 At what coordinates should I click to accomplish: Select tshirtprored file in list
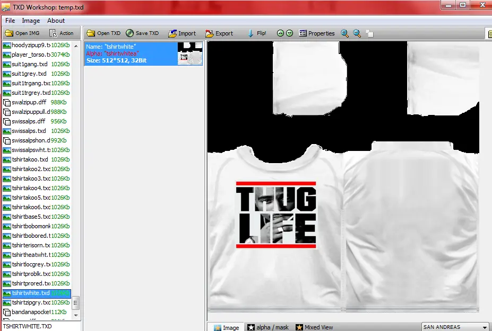[x=37, y=283]
